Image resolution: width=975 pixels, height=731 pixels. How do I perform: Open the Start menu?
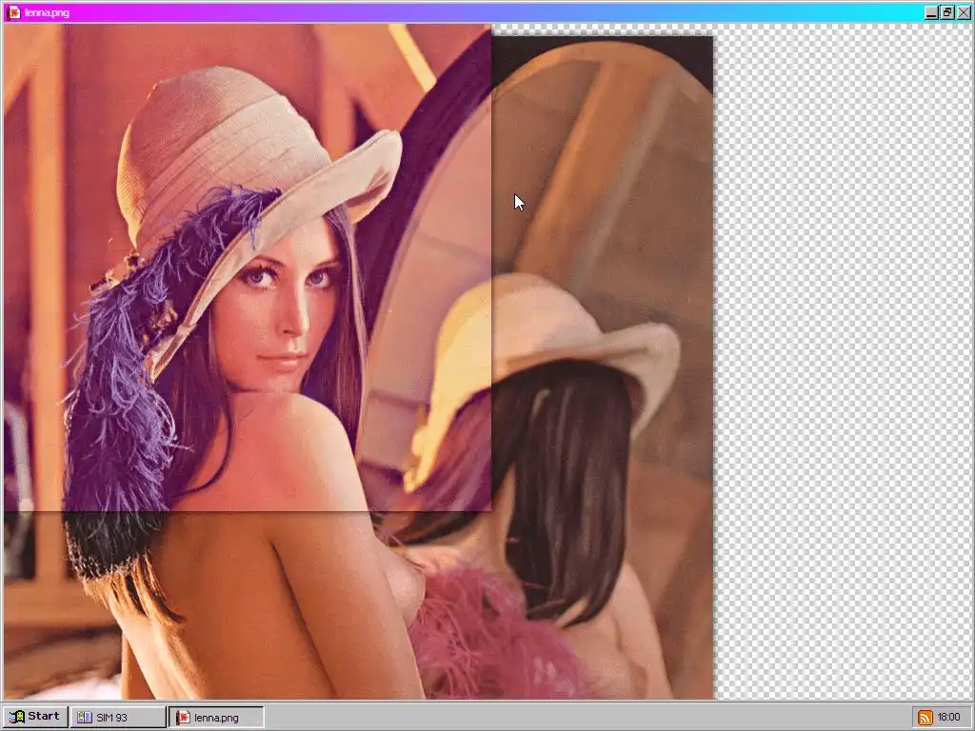point(35,717)
